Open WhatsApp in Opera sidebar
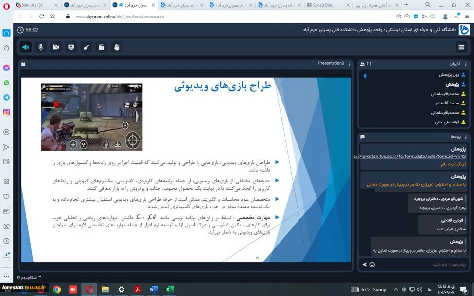The height and width of the screenshot is (296, 474). click(6, 83)
